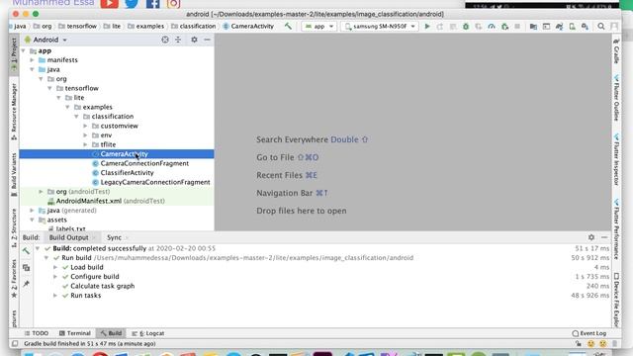Open the Logcat tool window tab

click(148, 333)
